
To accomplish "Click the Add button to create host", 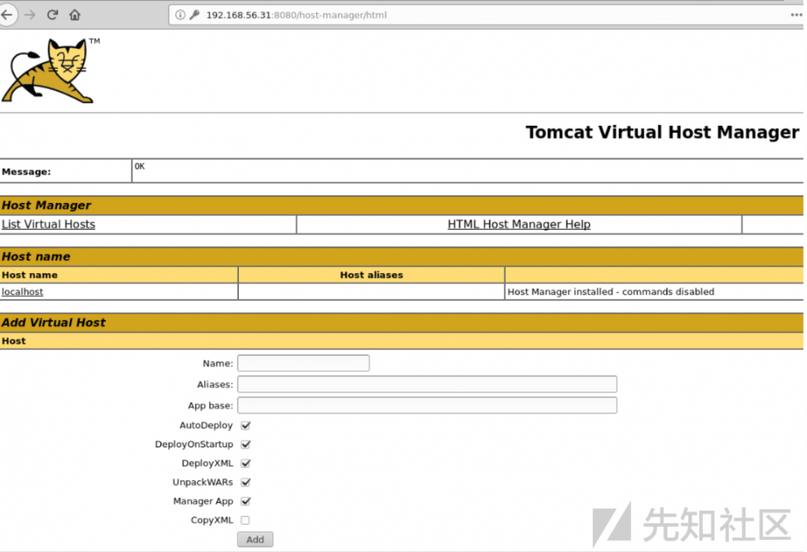I will click(x=255, y=539).
